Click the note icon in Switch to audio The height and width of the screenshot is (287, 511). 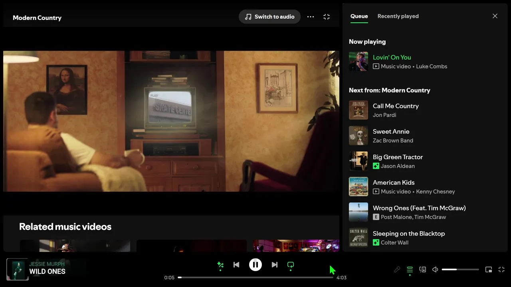click(248, 17)
